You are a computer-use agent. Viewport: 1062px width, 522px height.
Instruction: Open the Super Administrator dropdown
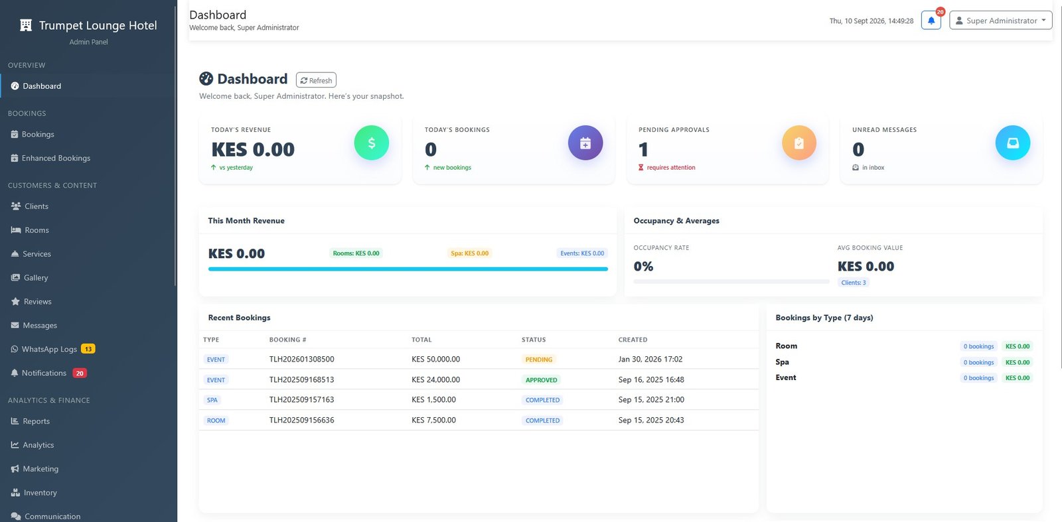point(1001,21)
